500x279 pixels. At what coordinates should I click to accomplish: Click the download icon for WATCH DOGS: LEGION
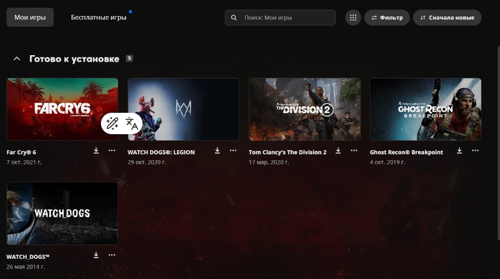pyautogui.click(x=217, y=151)
